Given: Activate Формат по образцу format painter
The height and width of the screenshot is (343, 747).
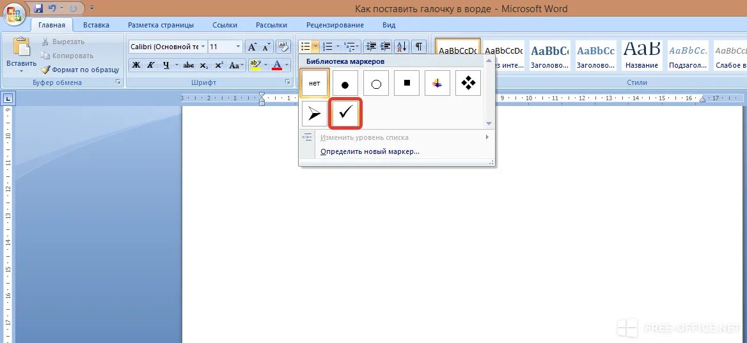Looking at the screenshot, I should (79, 70).
